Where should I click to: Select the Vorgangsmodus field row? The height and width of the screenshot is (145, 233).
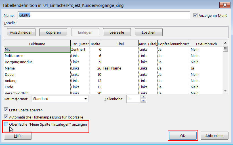(37, 62)
